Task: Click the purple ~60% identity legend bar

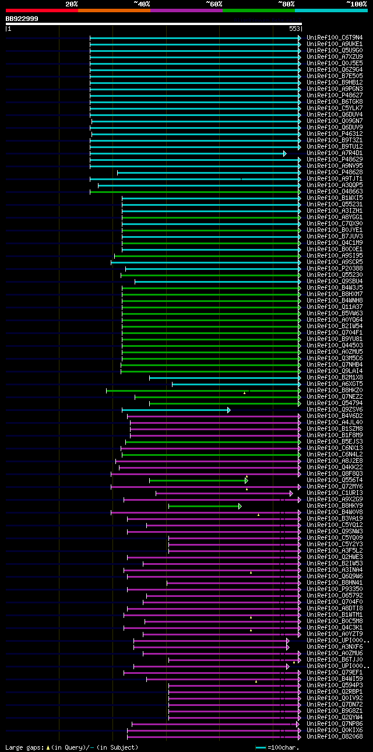Action: click(x=186, y=10)
